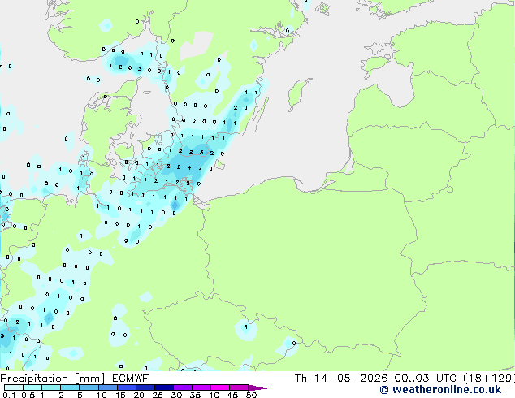Click the '(18+129)' forecast run label
Viewport: 515px width, 398px height.
pyautogui.click(x=489, y=379)
